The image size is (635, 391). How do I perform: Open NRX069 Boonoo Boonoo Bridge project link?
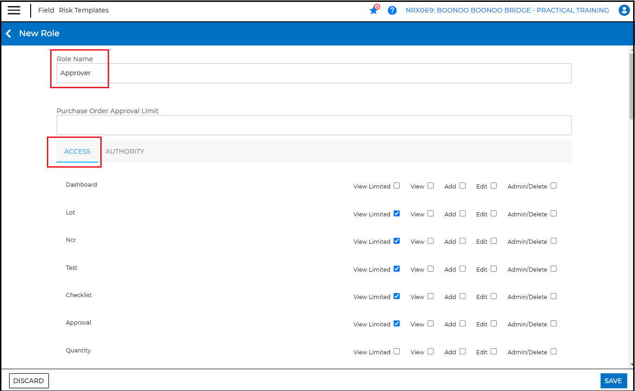[x=507, y=10]
